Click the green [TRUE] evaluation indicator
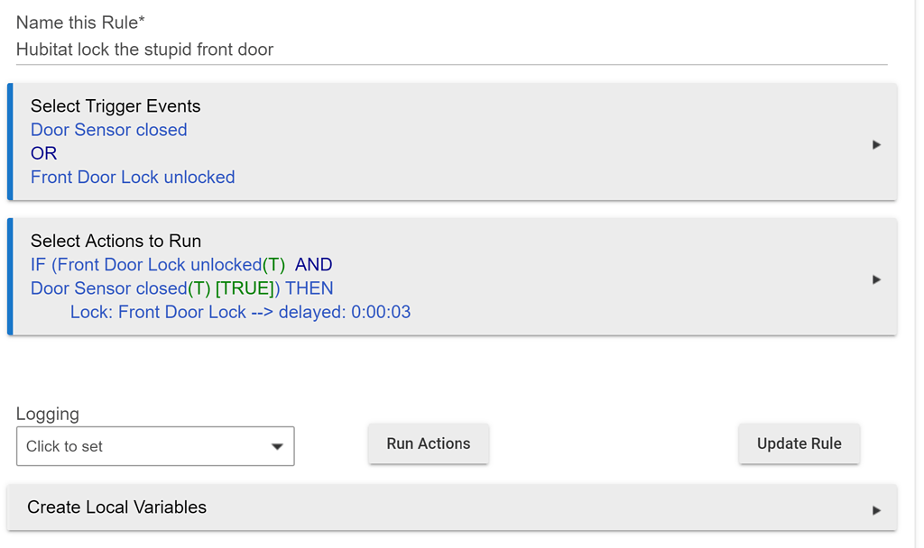924x548 pixels. click(246, 288)
